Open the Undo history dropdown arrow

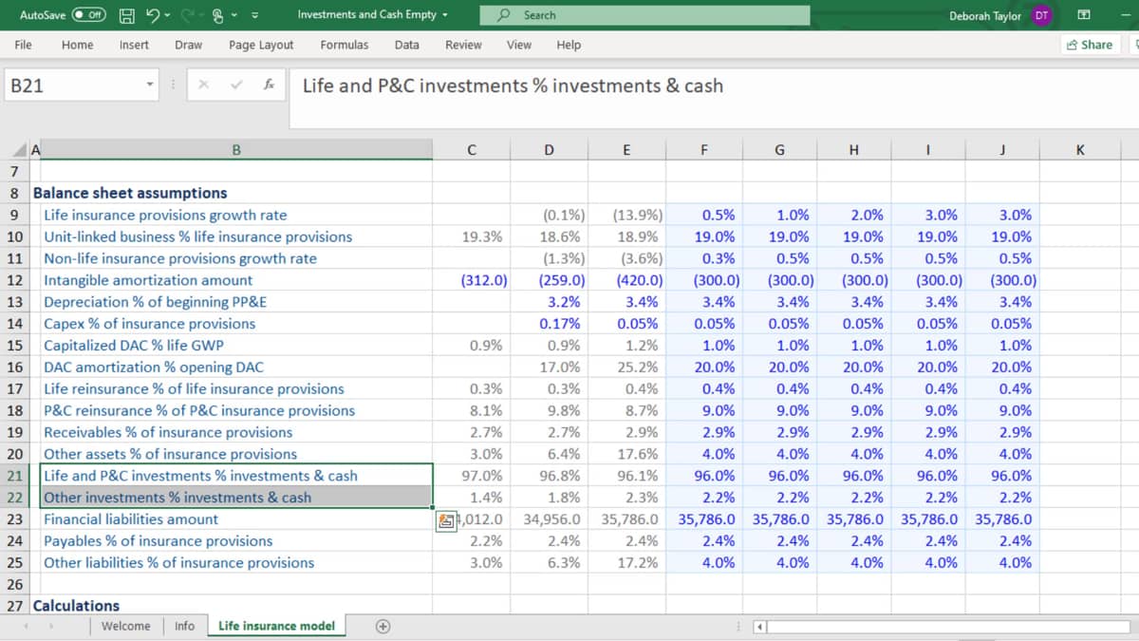167,15
